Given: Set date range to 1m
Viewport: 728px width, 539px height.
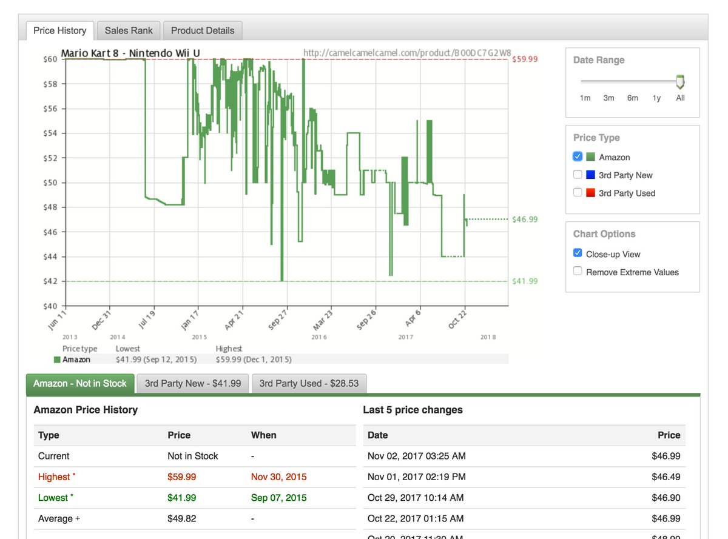Looking at the screenshot, I should (x=585, y=98).
